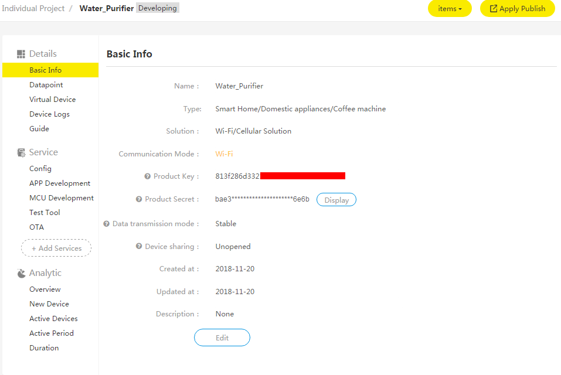This screenshot has width=561, height=375.
Task: Open the Virtual Device page
Action: 52,99
